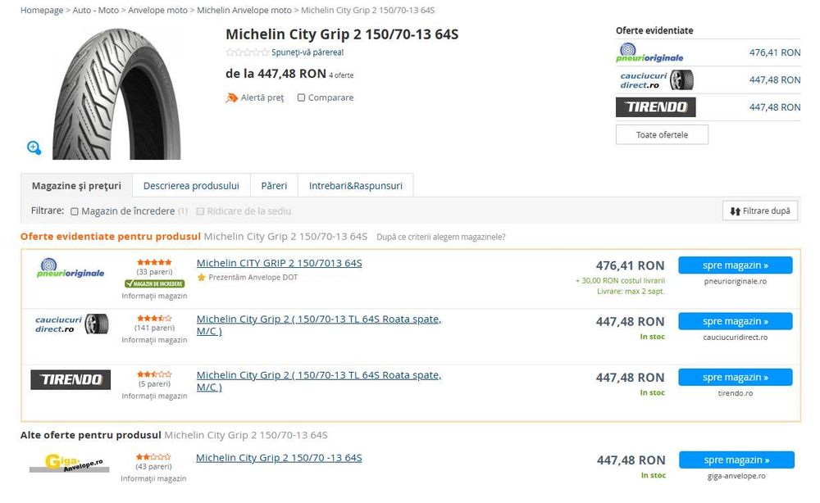Expand După ce criterii alegem magazinele?
820x503 pixels.
coord(440,237)
